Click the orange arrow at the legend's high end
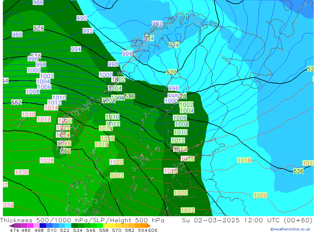 (x=149, y=226)
